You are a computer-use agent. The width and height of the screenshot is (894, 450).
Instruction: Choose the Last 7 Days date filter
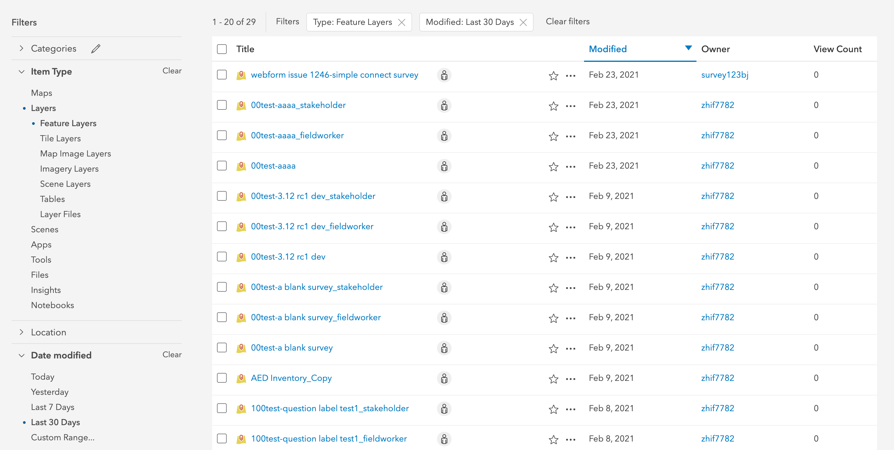click(x=52, y=407)
